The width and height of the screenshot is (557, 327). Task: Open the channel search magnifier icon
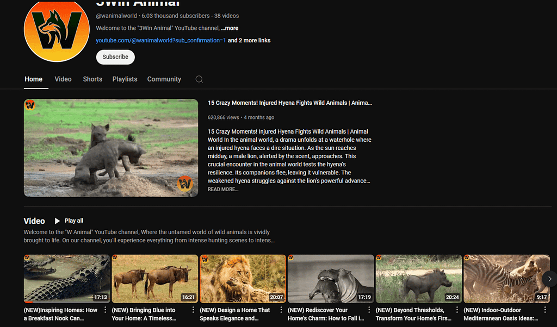199,79
